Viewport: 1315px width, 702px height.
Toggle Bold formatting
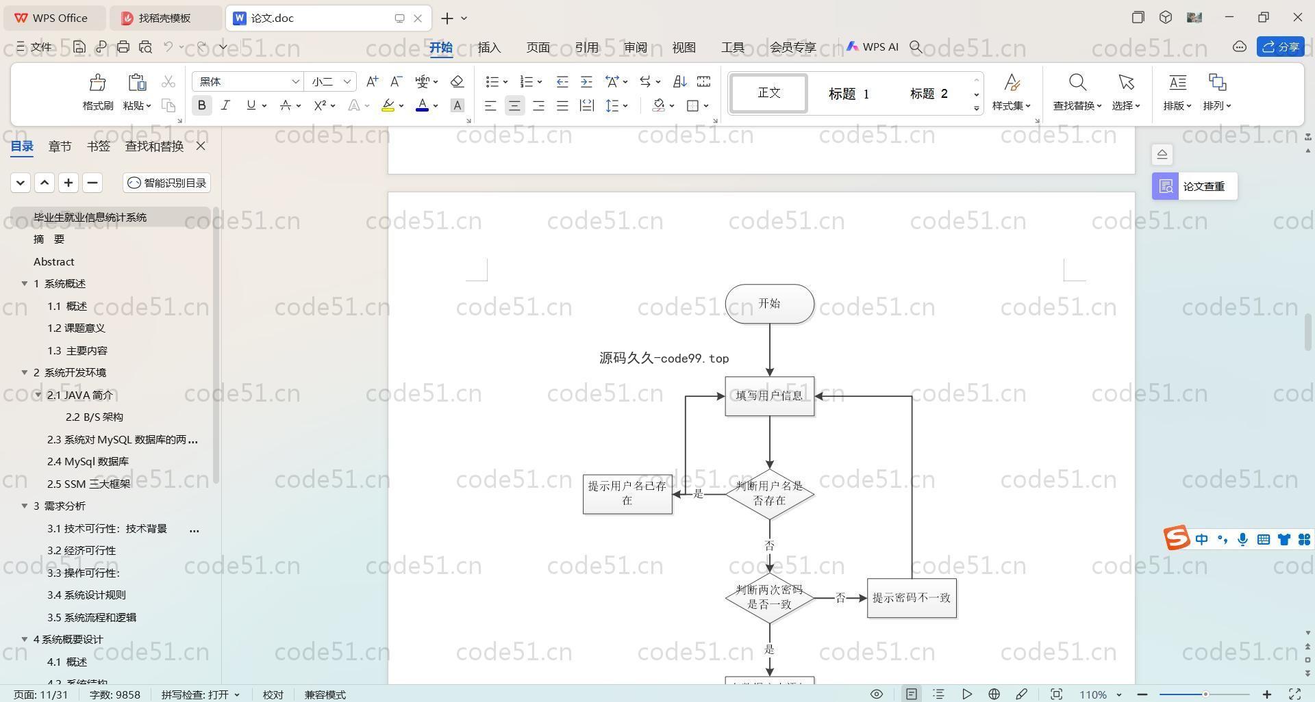(201, 105)
